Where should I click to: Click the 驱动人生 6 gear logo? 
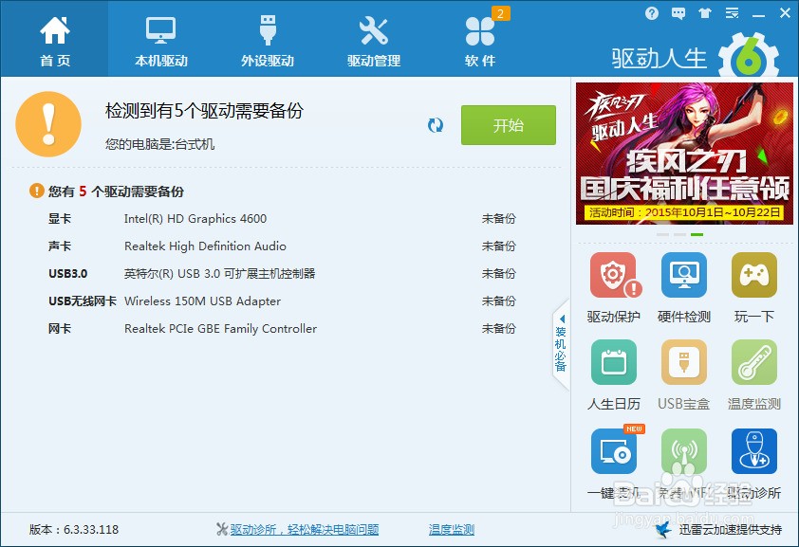749,57
